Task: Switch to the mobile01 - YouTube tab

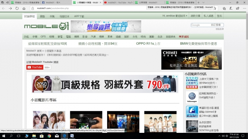Action: (x=118, y=2)
